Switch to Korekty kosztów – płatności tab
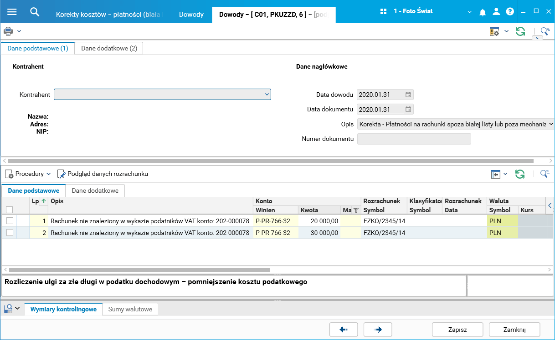Image resolution: width=555 pixels, height=340 pixels. coord(109,15)
